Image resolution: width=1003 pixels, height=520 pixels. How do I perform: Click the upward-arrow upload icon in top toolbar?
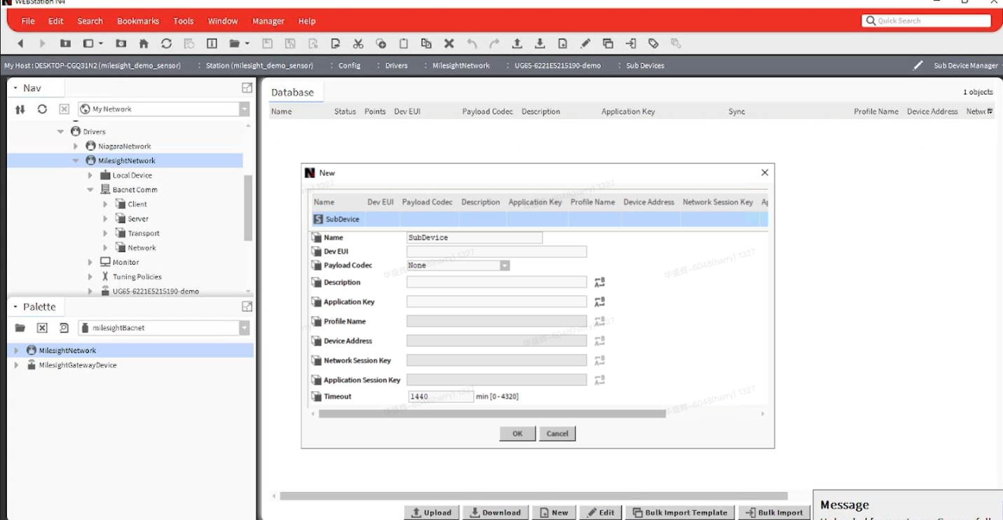517,43
